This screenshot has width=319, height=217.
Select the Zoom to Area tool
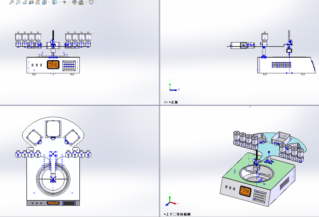point(18,3)
